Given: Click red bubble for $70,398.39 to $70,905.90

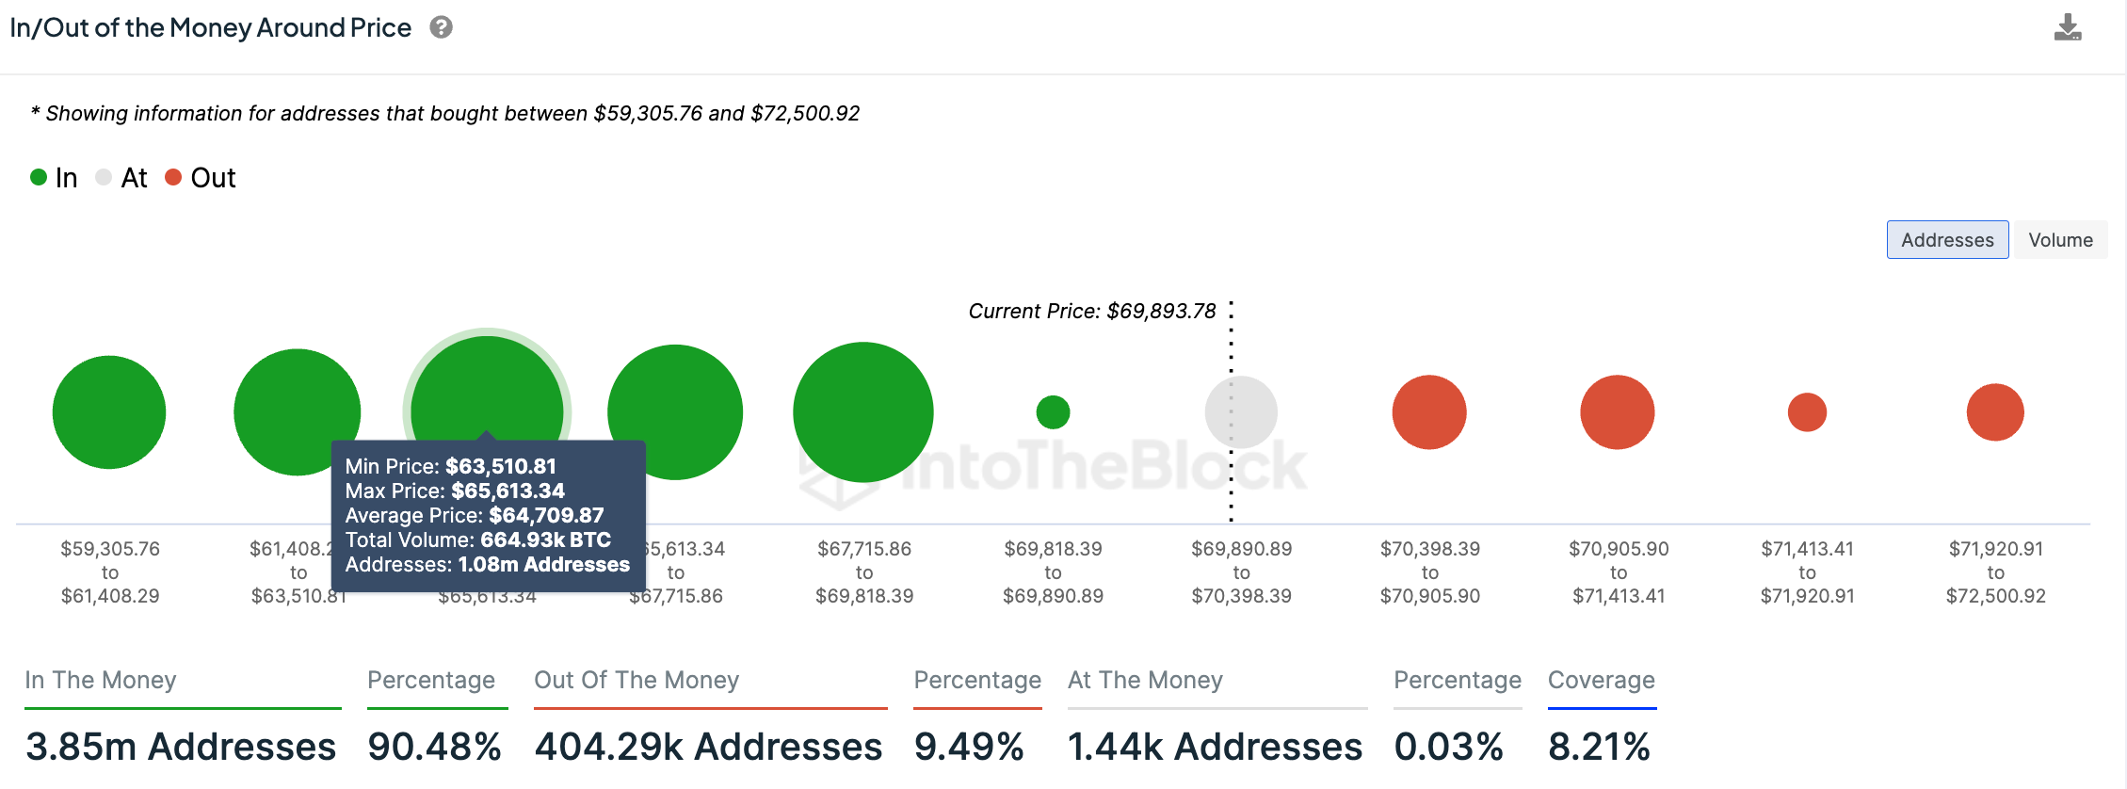Looking at the screenshot, I should tap(1429, 412).
